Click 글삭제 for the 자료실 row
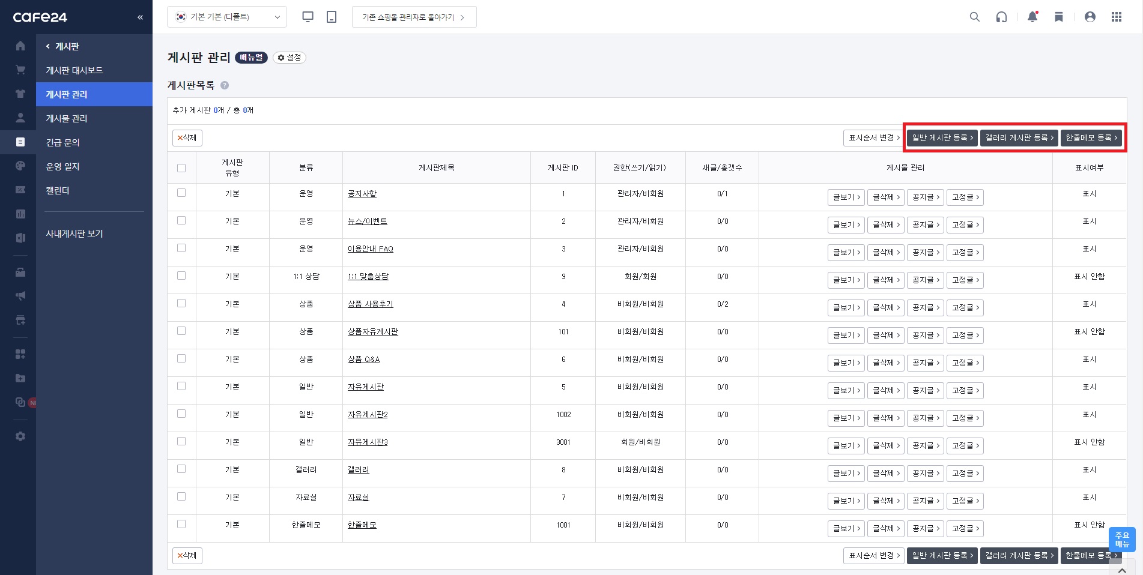 tap(886, 501)
